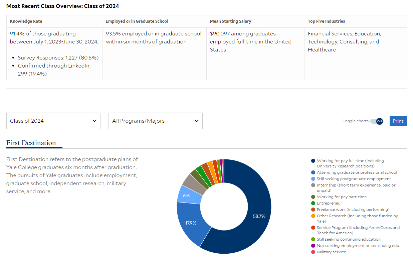The width and height of the screenshot is (413, 262).
Task: Click the Freelance work legend entry
Action: 353,210
